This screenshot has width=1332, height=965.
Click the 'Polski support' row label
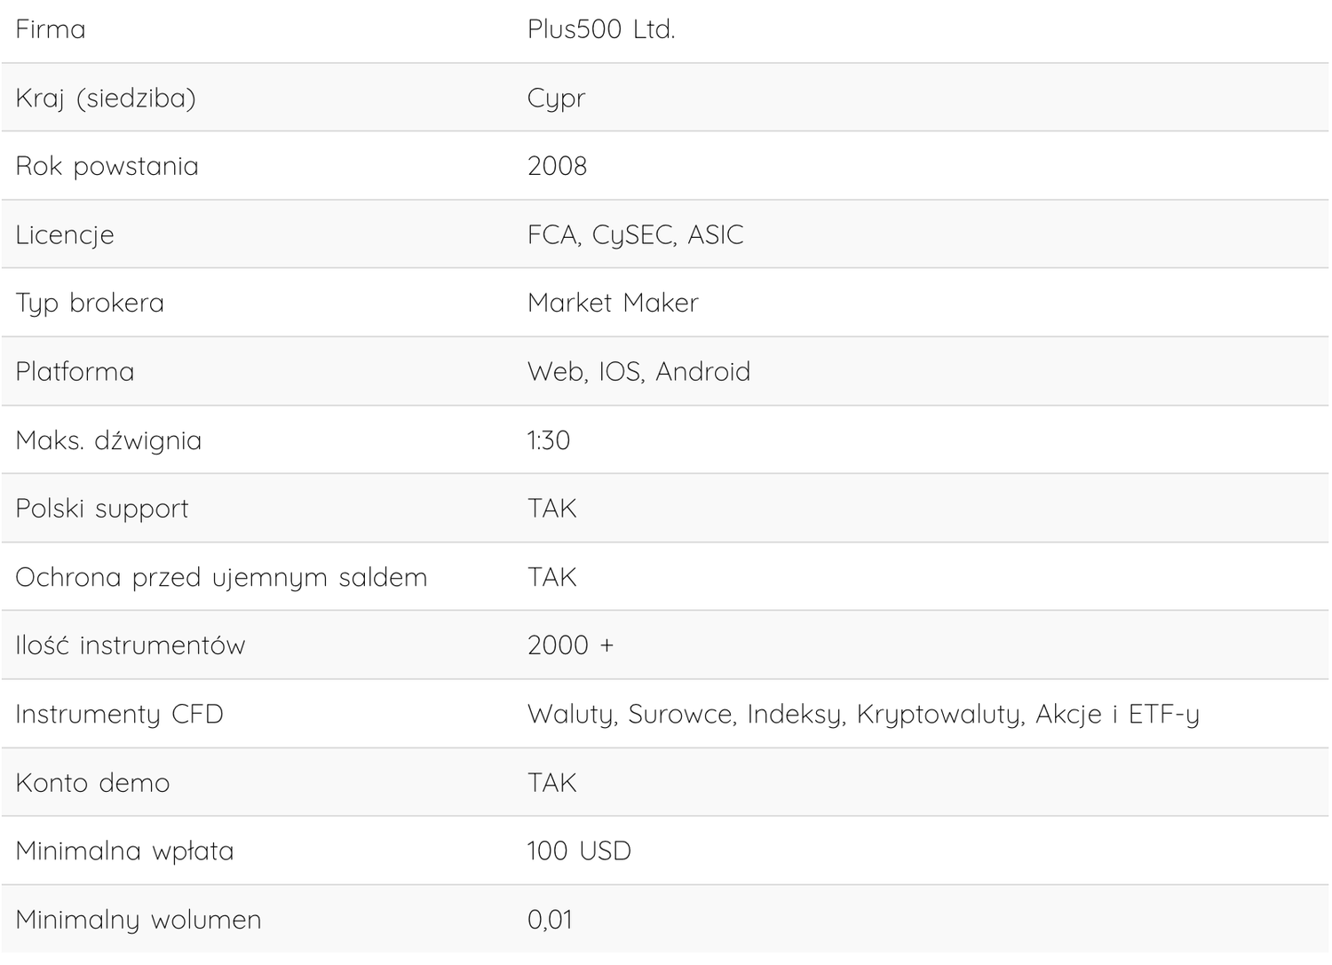point(102,509)
